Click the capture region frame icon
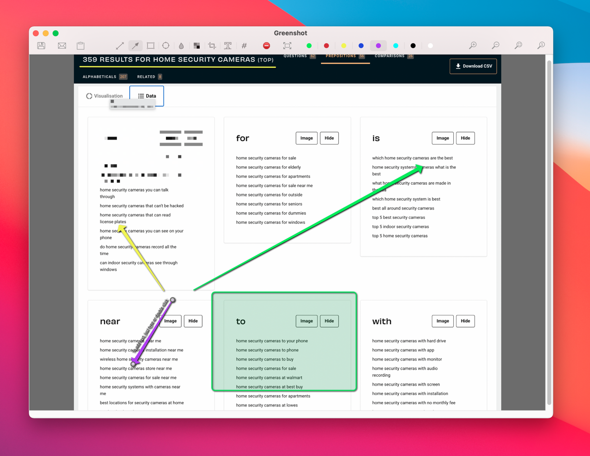590x456 pixels. pyautogui.click(x=287, y=46)
